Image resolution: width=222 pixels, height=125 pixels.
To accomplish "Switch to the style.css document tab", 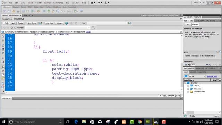I will (27, 15).
